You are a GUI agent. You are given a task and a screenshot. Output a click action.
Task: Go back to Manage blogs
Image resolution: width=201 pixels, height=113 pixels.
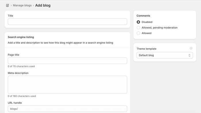22,5
